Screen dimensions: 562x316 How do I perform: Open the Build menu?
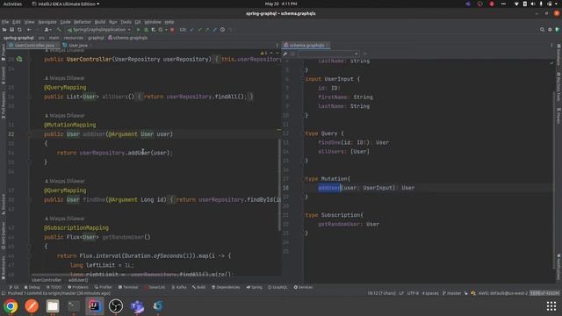100,22
